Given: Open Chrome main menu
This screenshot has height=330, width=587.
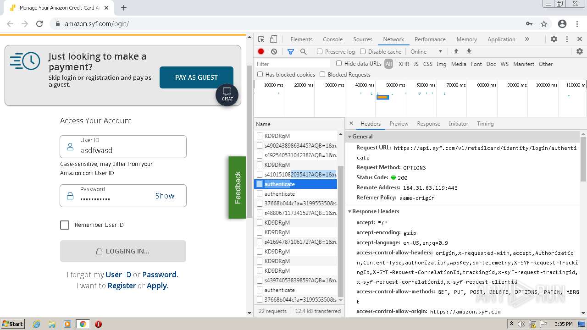Looking at the screenshot, I should [x=577, y=24].
